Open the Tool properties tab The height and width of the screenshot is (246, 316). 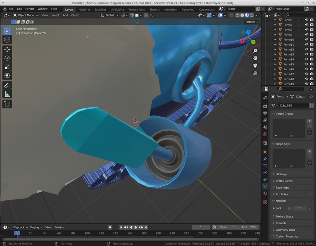pos(265,98)
